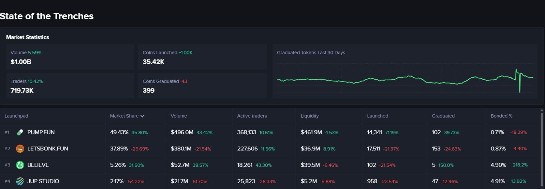Screen dimensions: 545x189
Task: Click the Liquidity column header
Action: (310, 116)
